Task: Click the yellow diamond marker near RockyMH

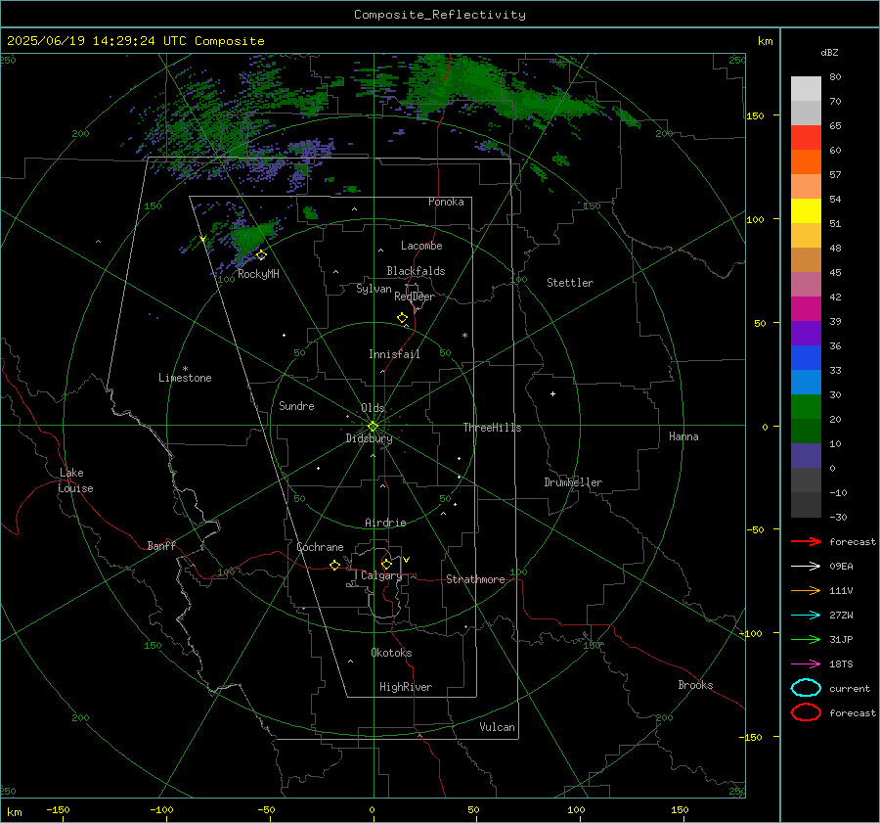Action: click(261, 255)
